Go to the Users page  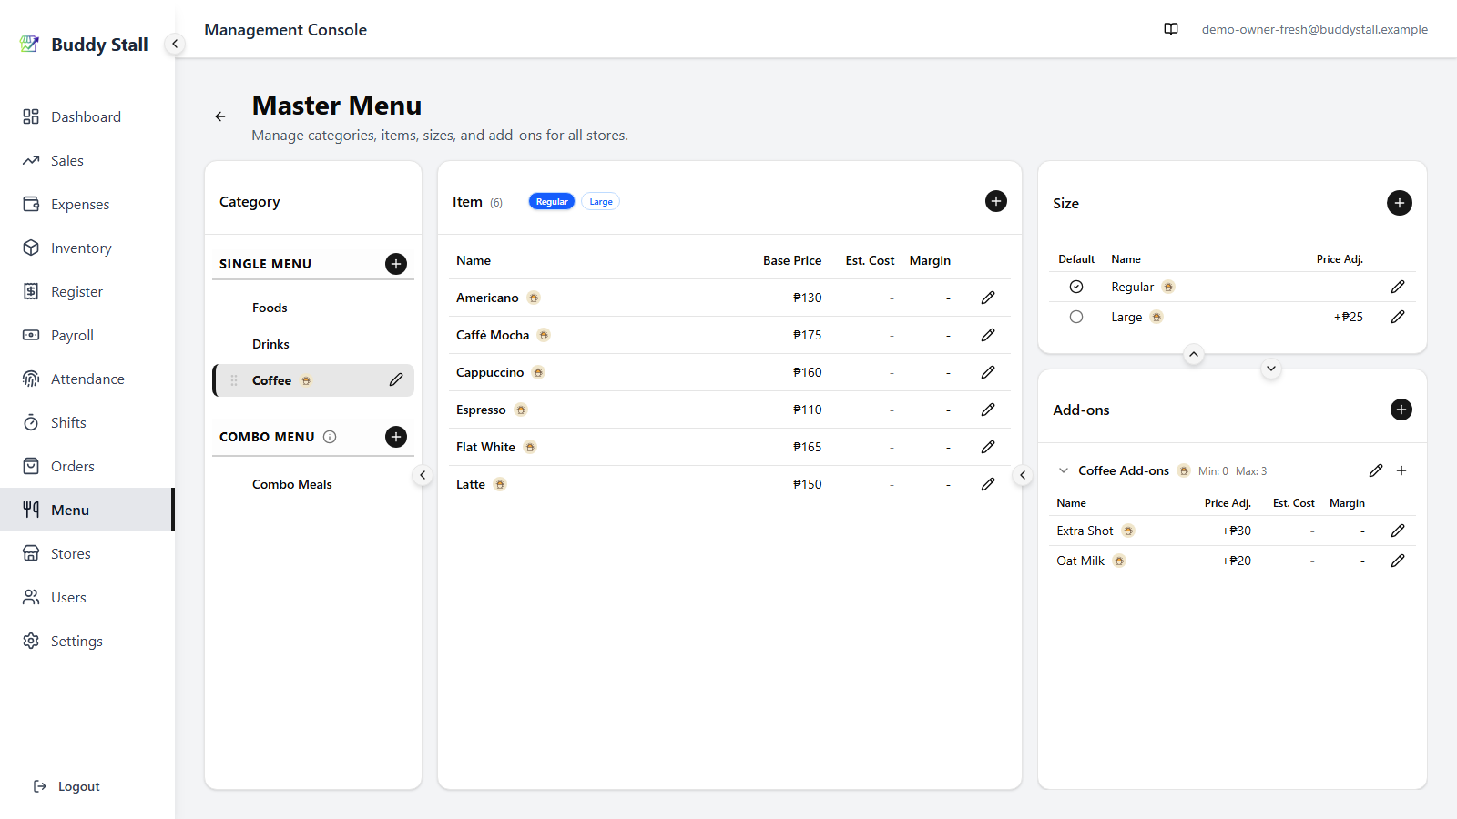coord(87,597)
